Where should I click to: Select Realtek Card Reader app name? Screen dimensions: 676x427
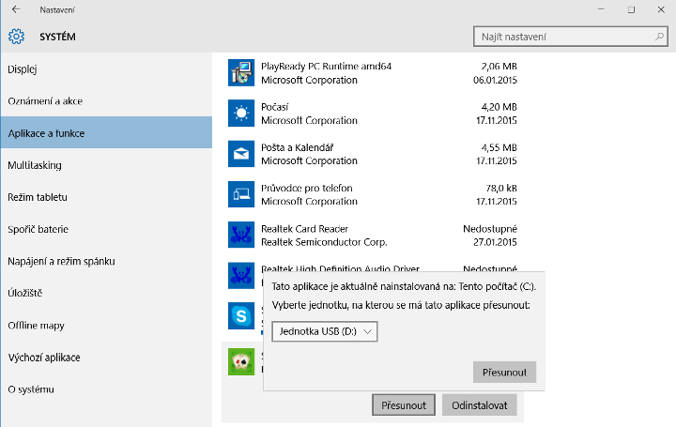304,228
